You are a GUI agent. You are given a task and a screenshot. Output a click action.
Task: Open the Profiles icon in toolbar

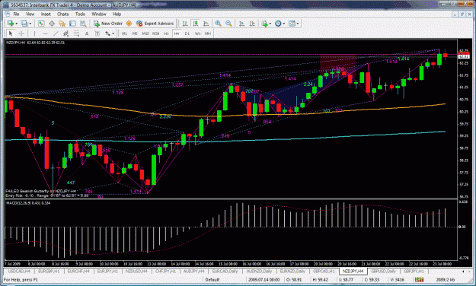pyautogui.click(x=24, y=24)
